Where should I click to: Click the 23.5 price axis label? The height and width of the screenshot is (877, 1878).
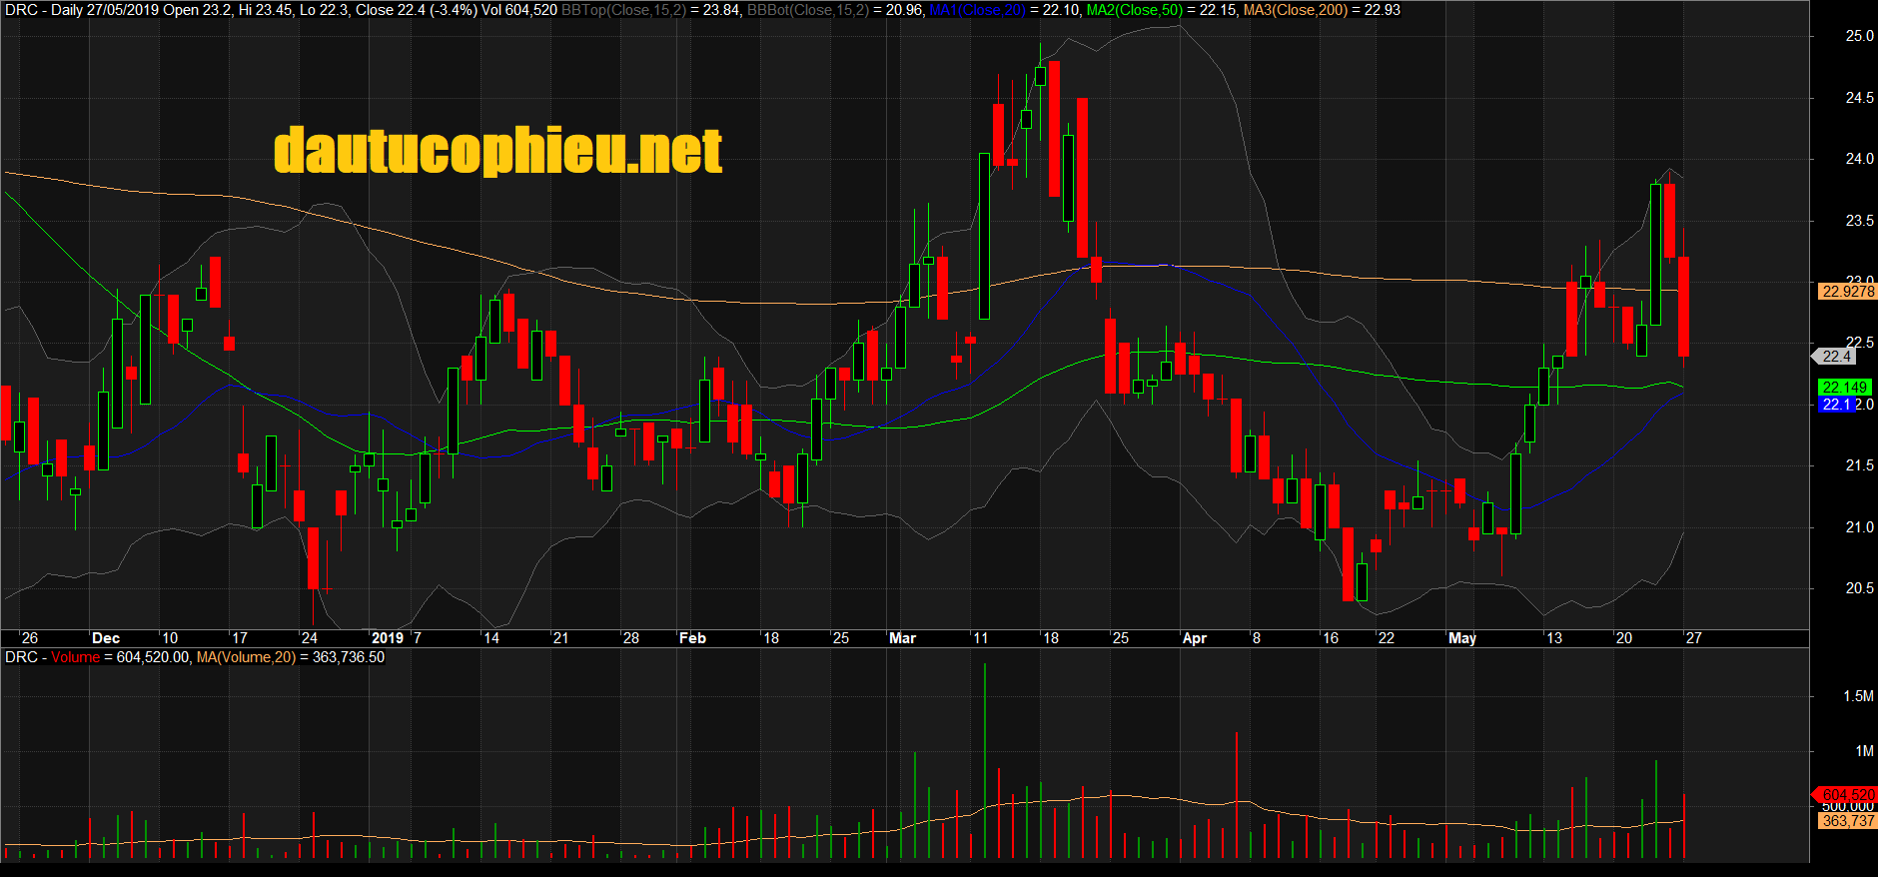[x=1859, y=221]
